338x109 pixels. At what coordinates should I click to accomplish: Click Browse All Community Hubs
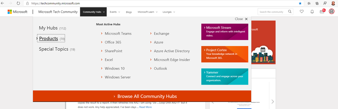coord(142,96)
